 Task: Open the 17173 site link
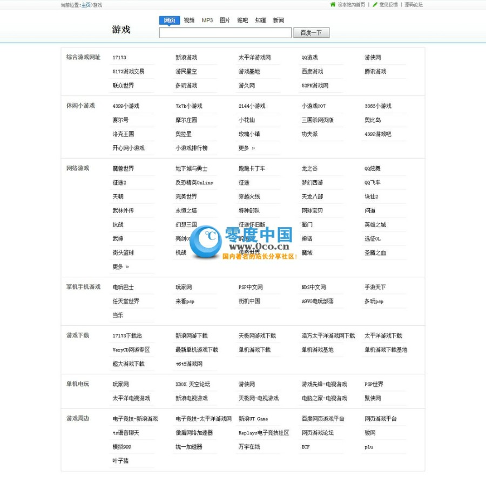point(119,58)
